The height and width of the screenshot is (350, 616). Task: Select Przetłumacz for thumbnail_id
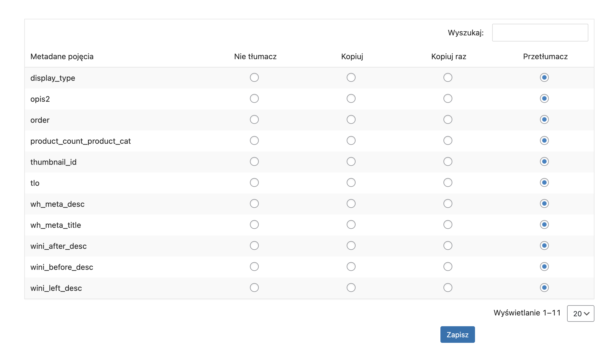pos(544,161)
